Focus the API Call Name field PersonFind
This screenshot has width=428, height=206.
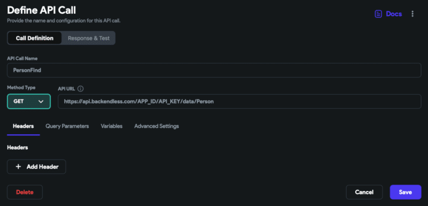[x=215, y=70]
